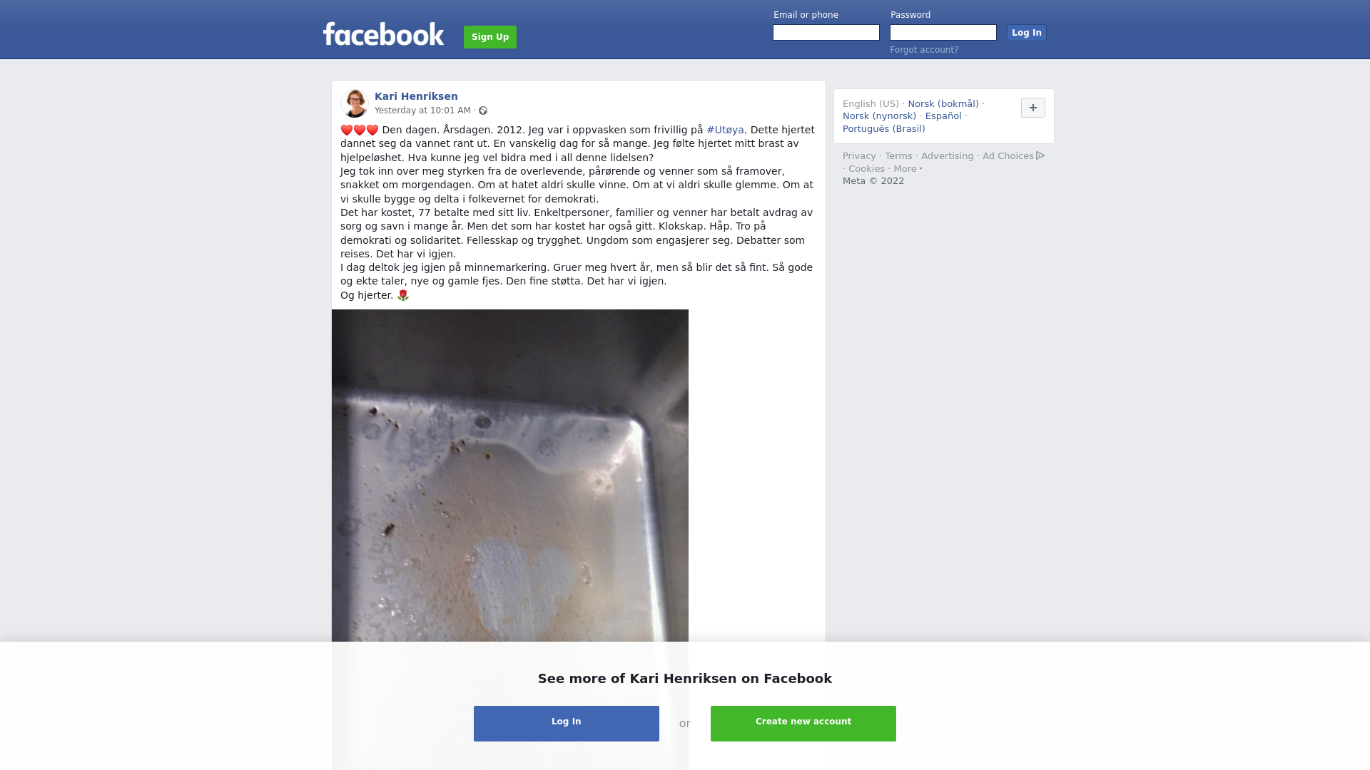Click the public globe privacy icon

483,111
